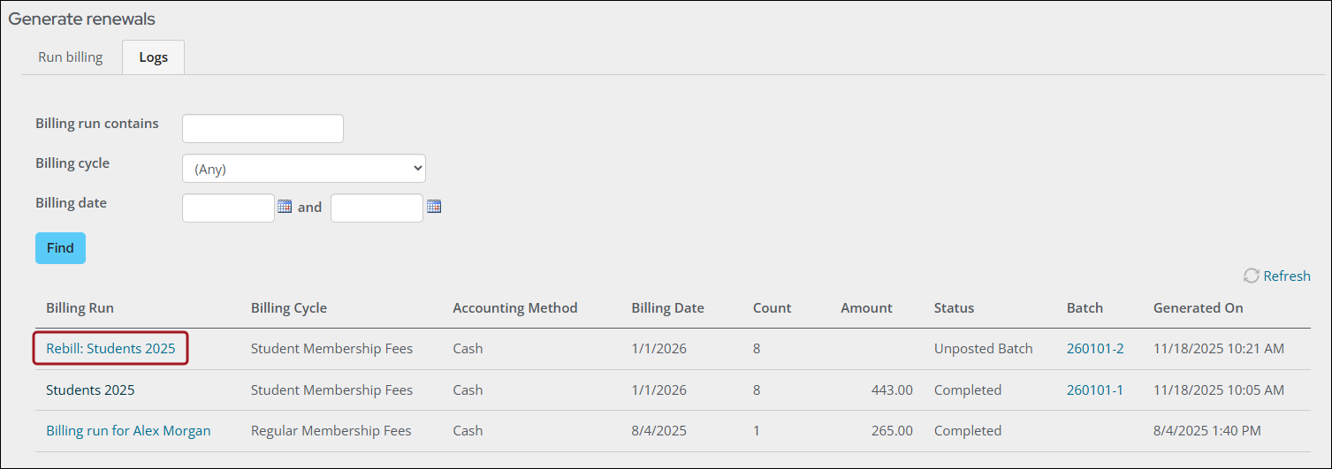1332x469 pixels.
Task: Click the Refresh icon above the table
Action: pos(1251,276)
